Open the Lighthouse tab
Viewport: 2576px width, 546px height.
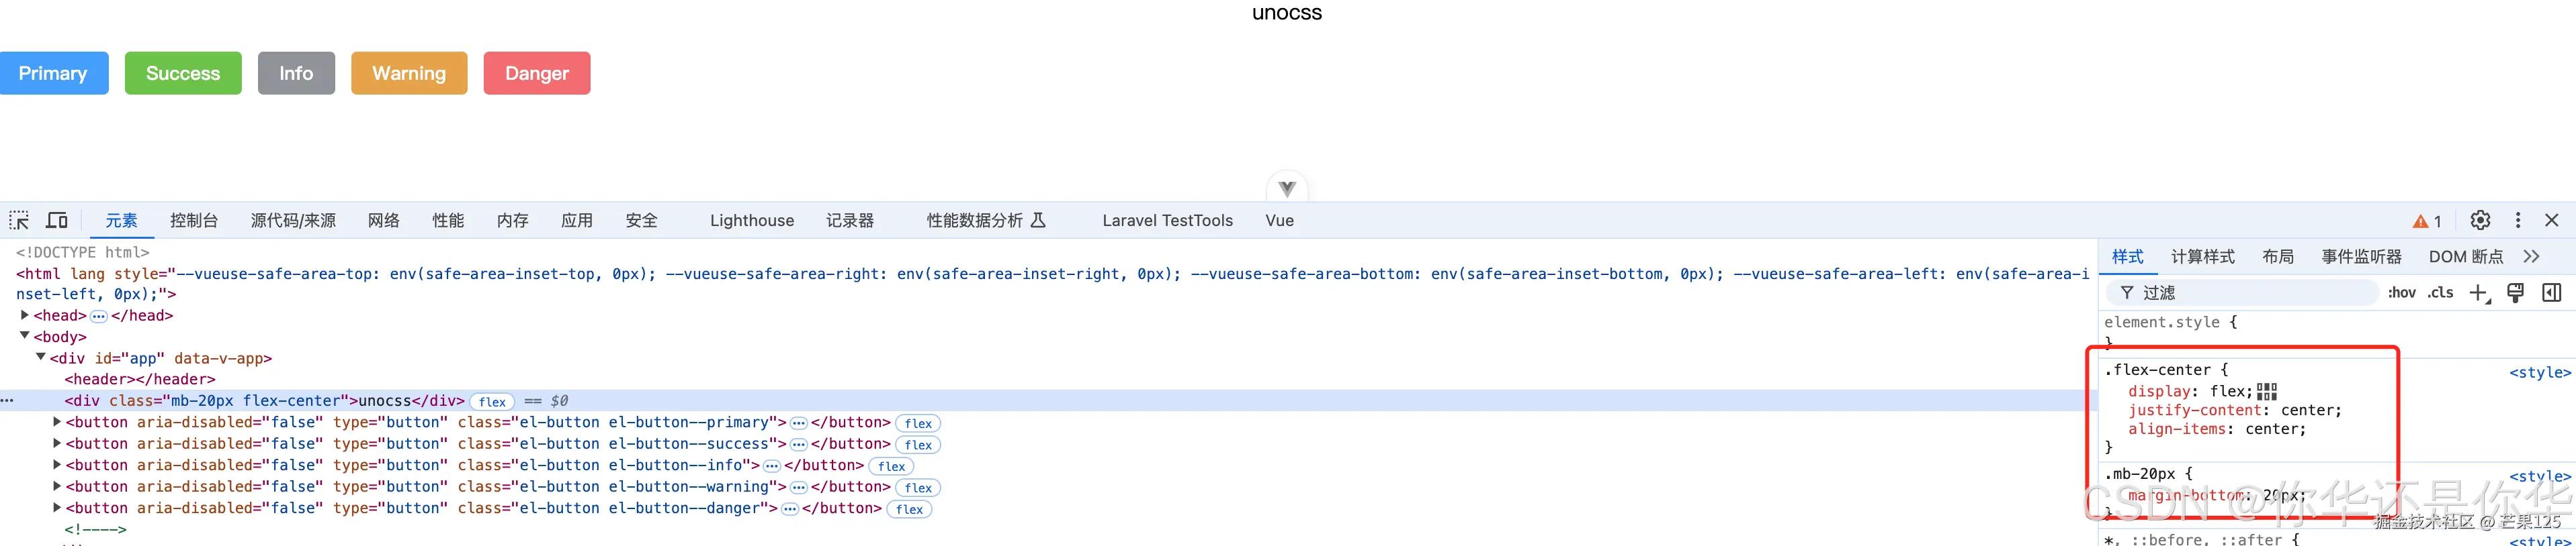click(751, 221)
